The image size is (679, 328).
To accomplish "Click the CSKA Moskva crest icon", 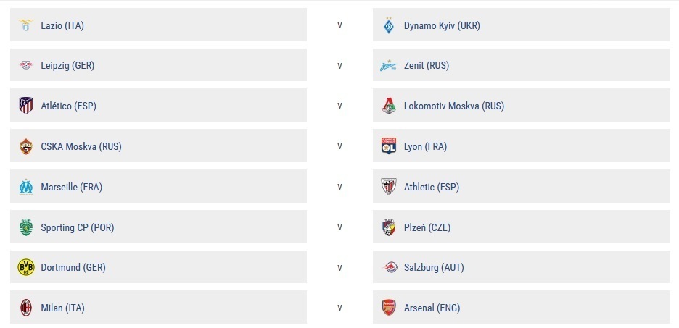I will pos(26,146).
